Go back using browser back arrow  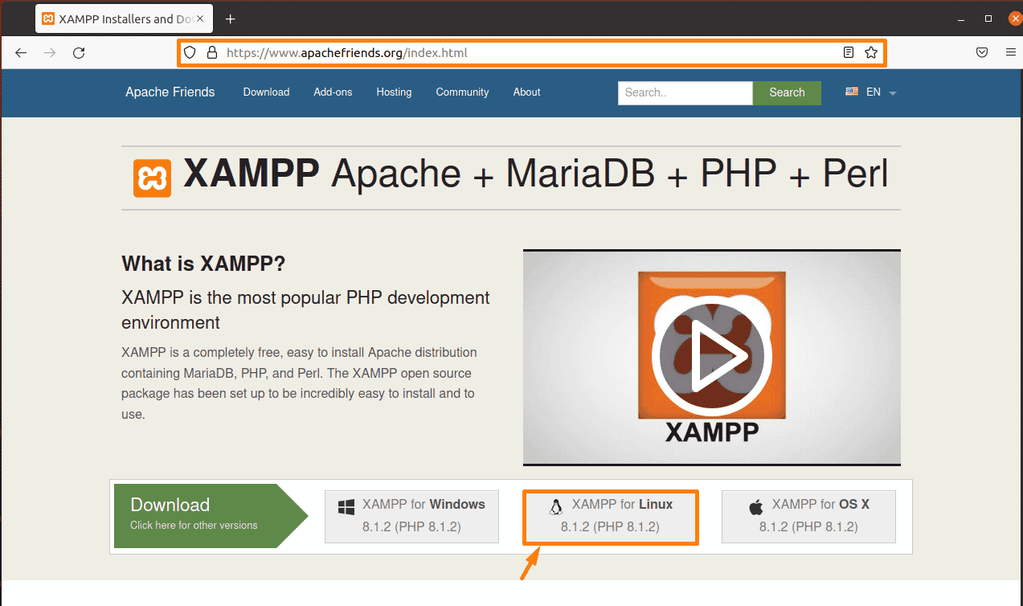tap(21, 53)
